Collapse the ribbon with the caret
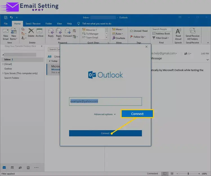Screen dimensions: 211x176 (x=208, y=43)
